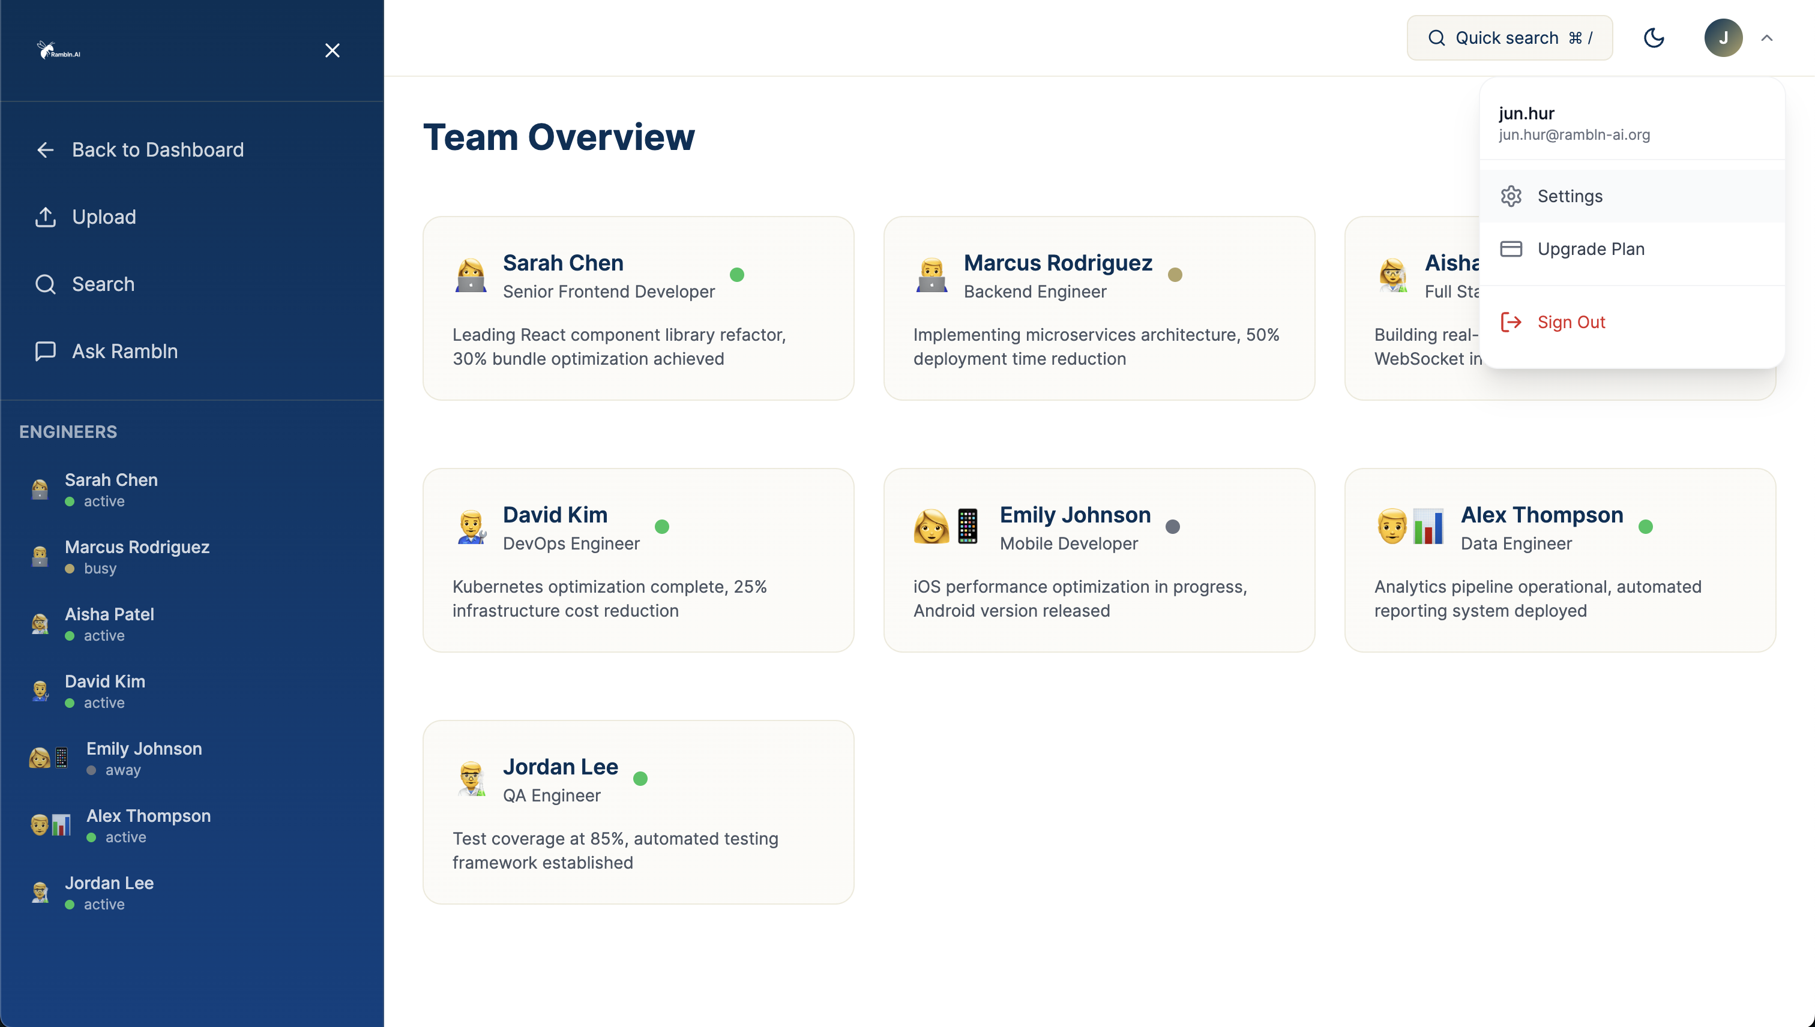Image resolution: width=1815 pixels, height=1027 pixels.
Task: Click the Back to Dashboard arrow
Action: coord(45,149)
